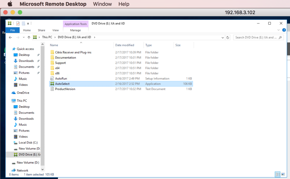290x179 pixels.
Task: Click the New folder quick access icon
Action: click(24, 23)
